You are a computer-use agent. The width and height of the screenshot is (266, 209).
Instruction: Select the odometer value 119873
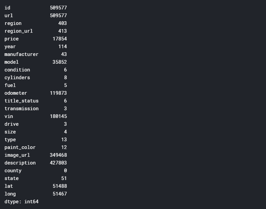click(58, 93)
